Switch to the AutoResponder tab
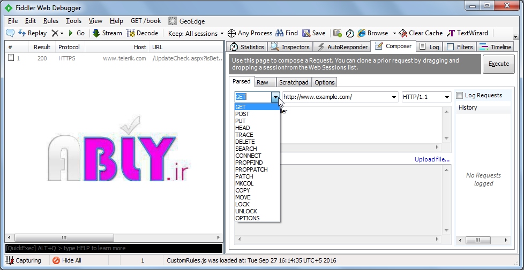 (x=342, y=47)
